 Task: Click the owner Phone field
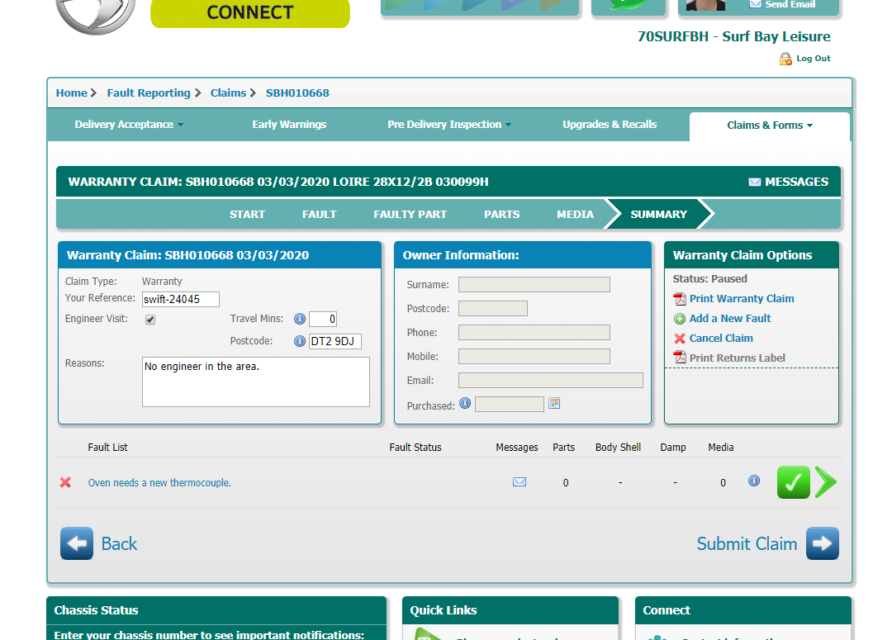point(534,332)
